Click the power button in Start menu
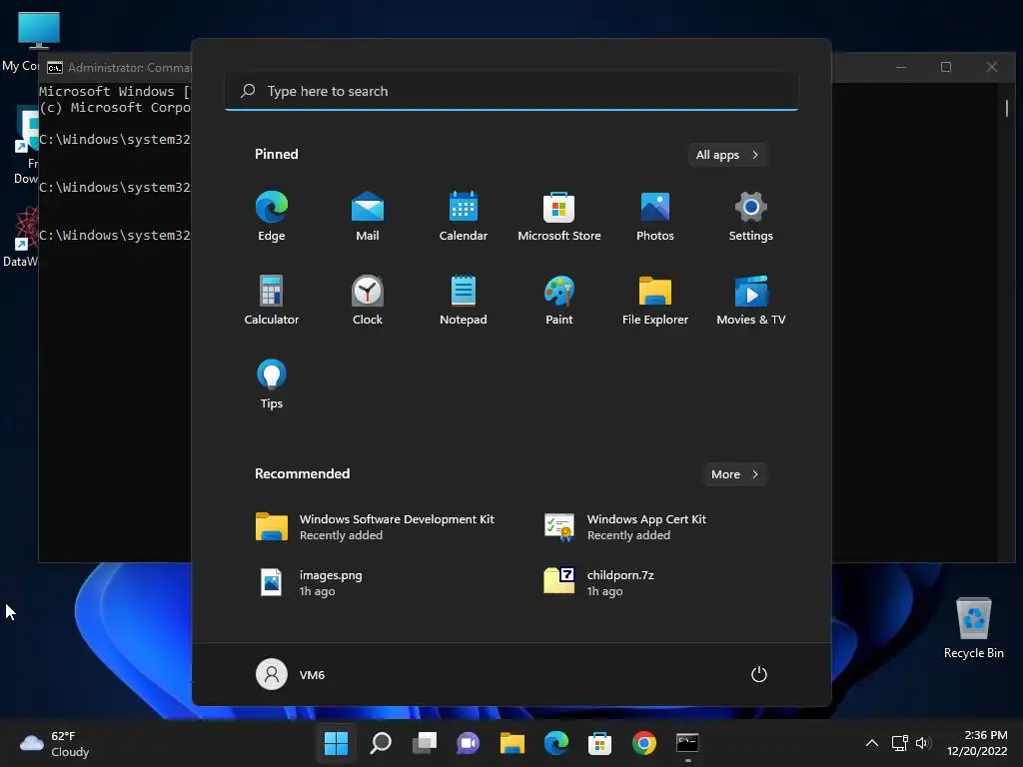 (x=759, y=674)
